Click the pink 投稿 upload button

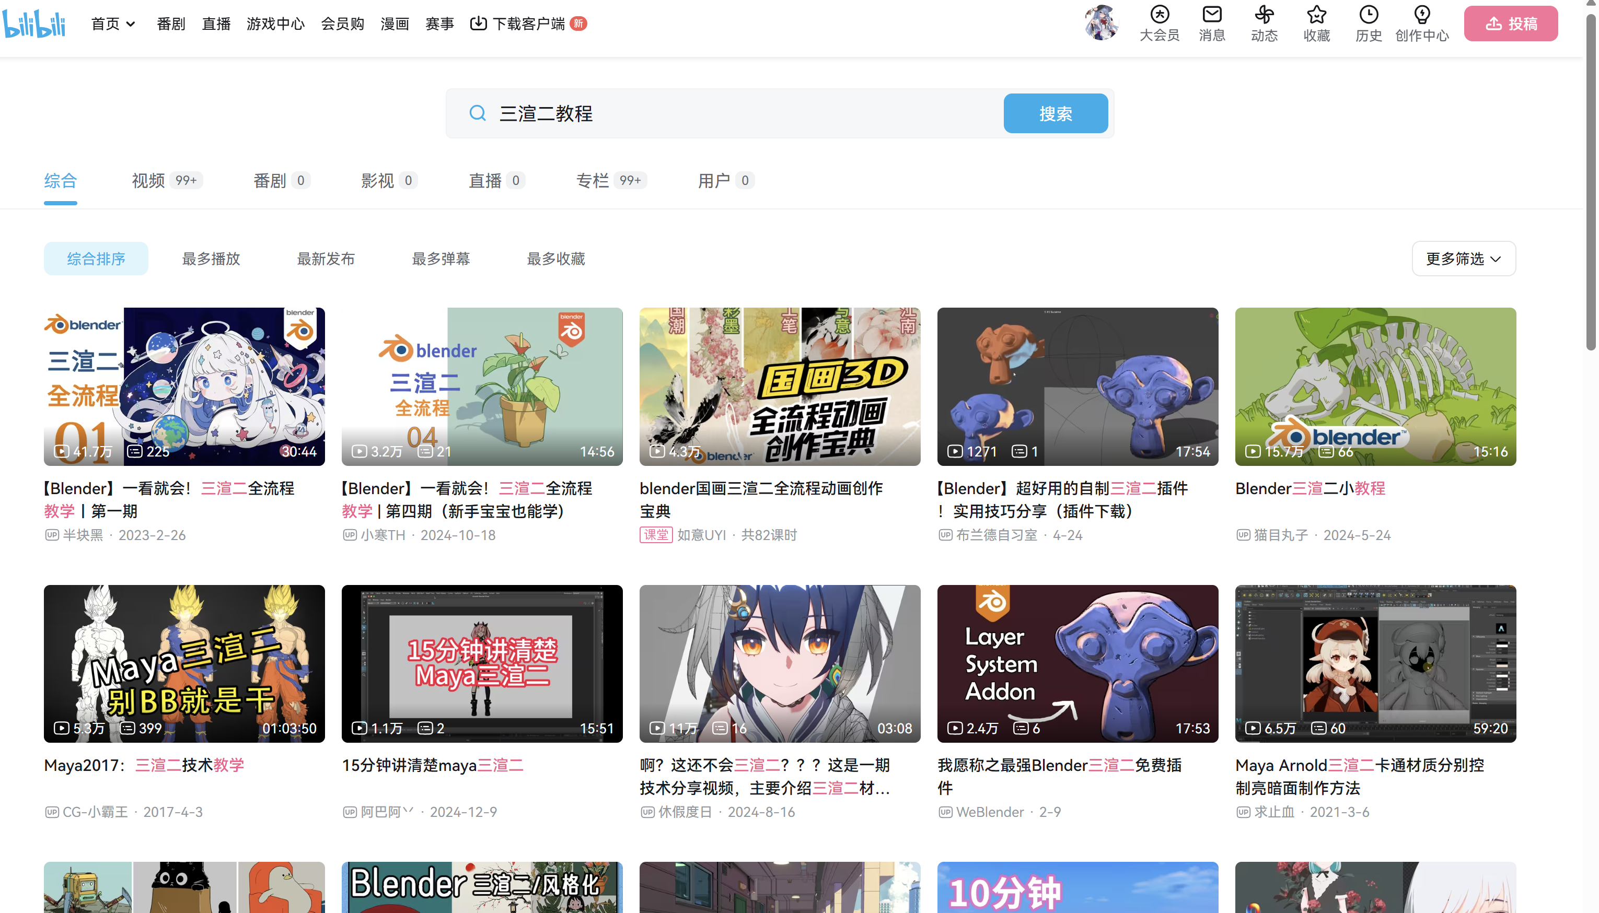coord(1510,24)
